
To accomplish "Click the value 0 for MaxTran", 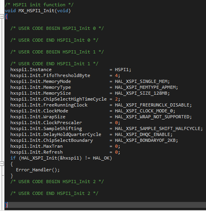I will point(116,146).
